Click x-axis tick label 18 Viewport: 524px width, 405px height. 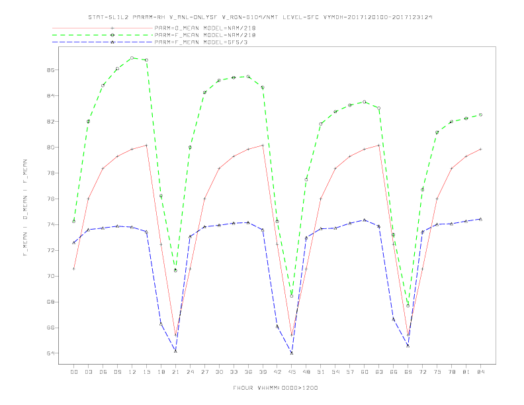point(161,372)
